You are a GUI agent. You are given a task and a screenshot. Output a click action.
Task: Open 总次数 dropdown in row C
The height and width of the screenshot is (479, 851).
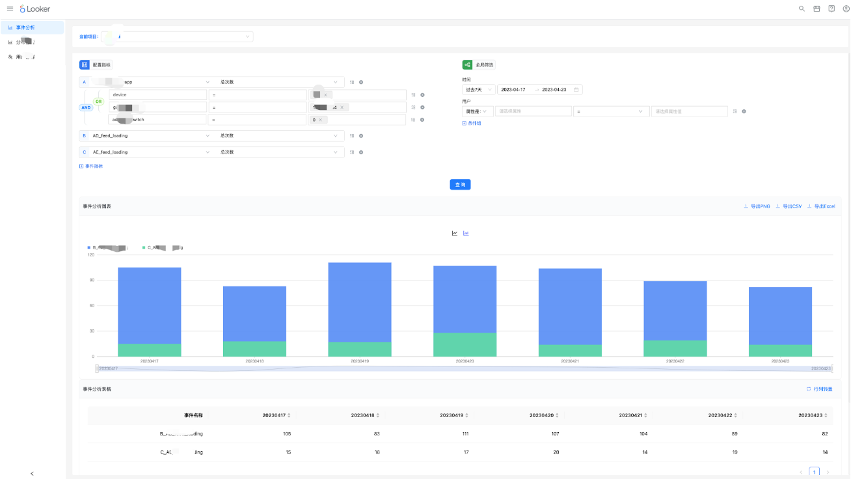pos(280,152)
